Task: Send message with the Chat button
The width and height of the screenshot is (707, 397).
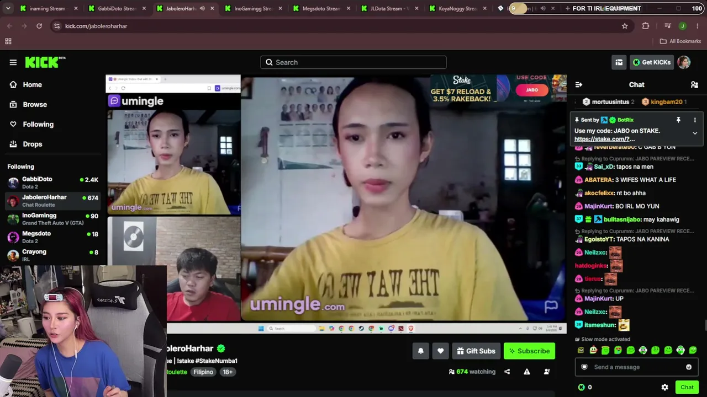Action: (x=687, y=387)
